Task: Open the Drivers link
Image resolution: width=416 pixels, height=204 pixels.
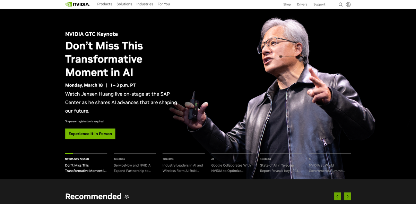Action: tap(302, 4)
